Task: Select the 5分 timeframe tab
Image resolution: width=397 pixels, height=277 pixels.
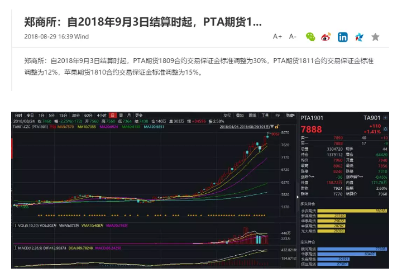Action: coord(51,115)
